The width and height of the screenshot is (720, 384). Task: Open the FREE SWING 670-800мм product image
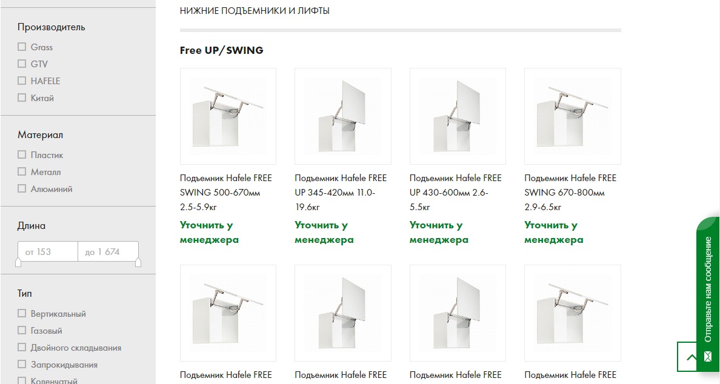click(x=573, y=116)
